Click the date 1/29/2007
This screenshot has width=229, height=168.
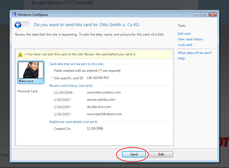pos(62,114)
